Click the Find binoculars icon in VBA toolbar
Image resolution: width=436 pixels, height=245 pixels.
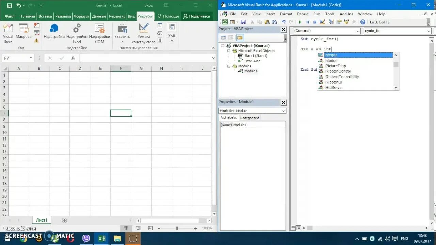pos(274,22)
